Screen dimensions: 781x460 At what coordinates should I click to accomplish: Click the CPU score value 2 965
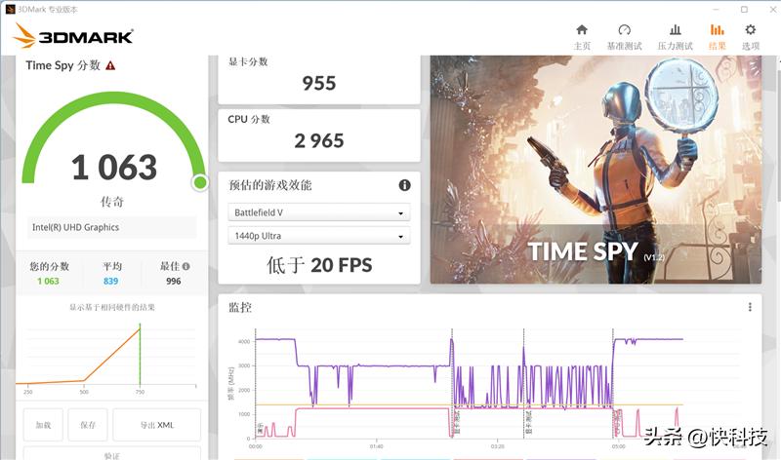click(x=319, y=140)
